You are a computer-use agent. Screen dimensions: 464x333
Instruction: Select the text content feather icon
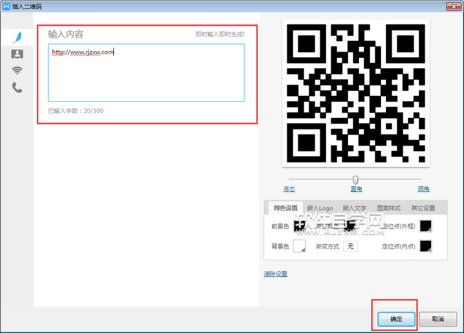pos(17,38)
